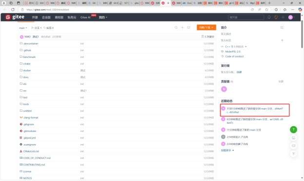Click the tags count link

49,28
